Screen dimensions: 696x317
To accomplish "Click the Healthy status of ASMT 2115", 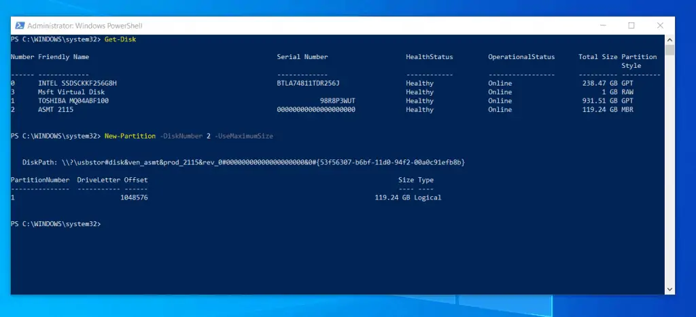I will 419,109.
